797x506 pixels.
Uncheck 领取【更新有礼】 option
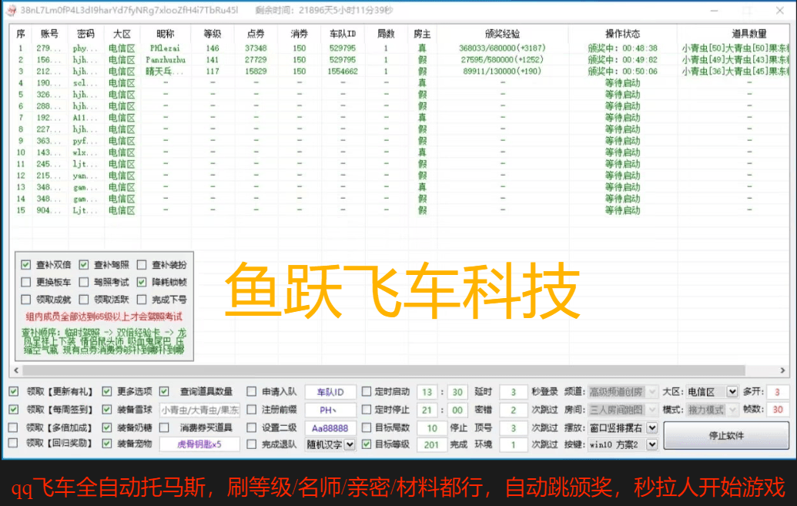(14, 391)
